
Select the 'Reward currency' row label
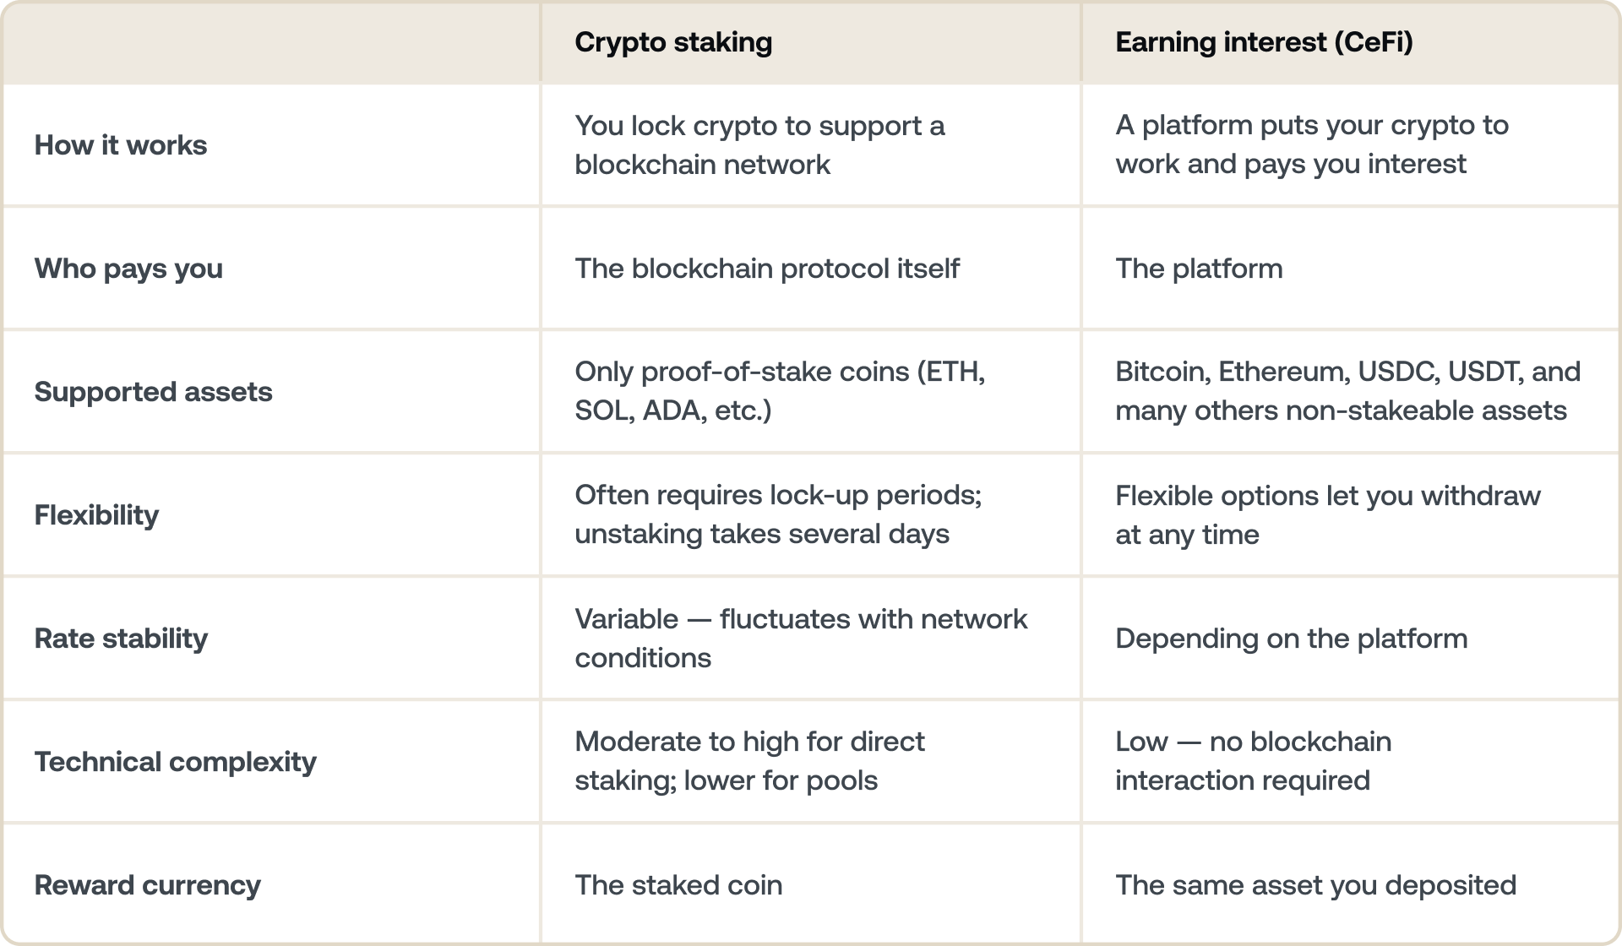[147, 885]
